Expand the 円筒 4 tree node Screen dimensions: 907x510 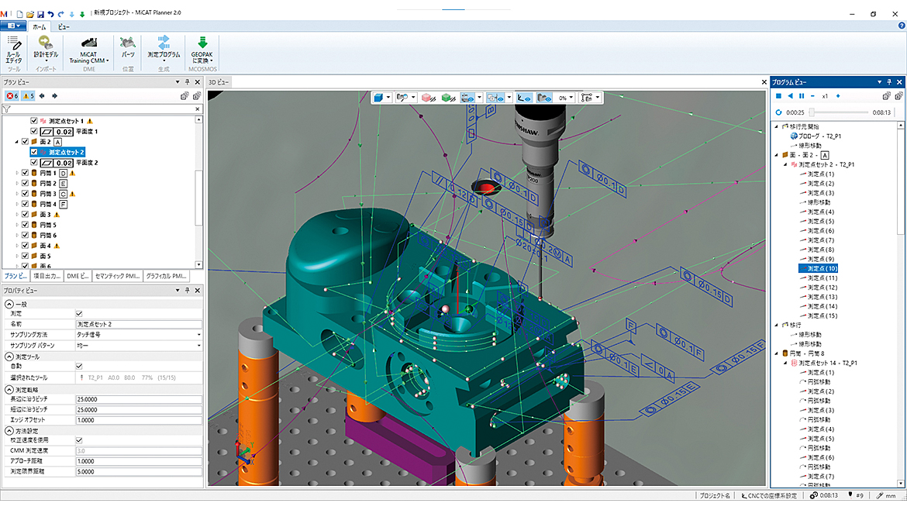point(16,204)
